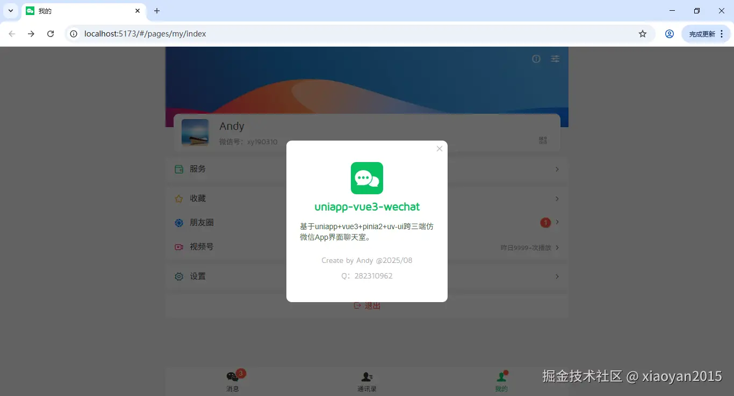Open the QR code icon on profile card
This screenshot has width=734, height=396.
pos(543,141)
